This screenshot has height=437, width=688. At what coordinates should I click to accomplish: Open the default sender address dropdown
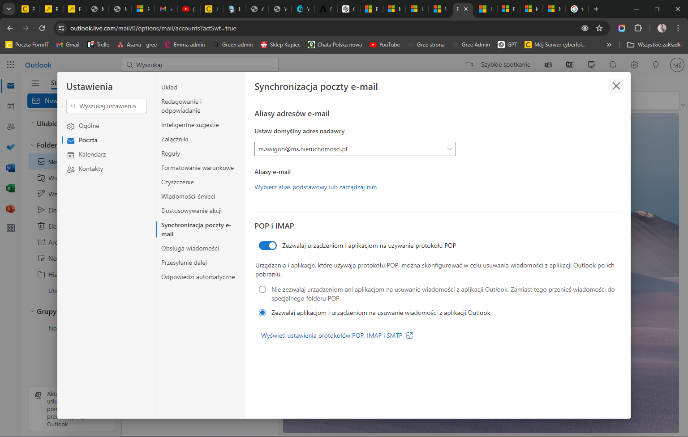point(449,149)
